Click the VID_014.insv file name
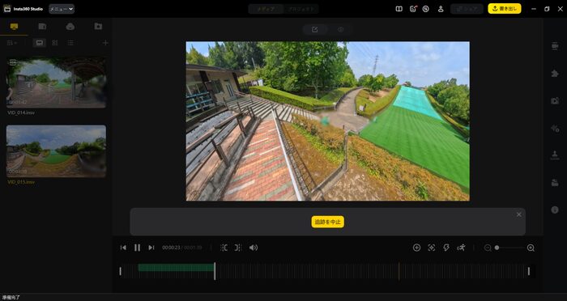567x301 pixels. point(21,112)
